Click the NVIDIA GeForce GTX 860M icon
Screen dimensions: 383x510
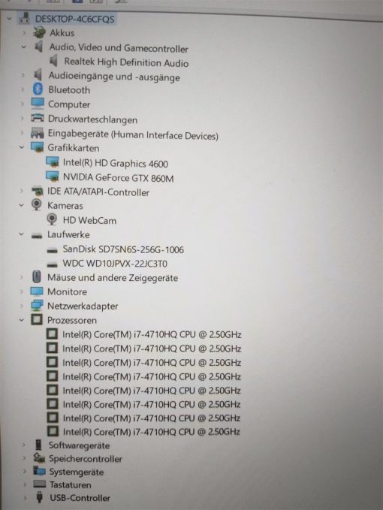53,177
